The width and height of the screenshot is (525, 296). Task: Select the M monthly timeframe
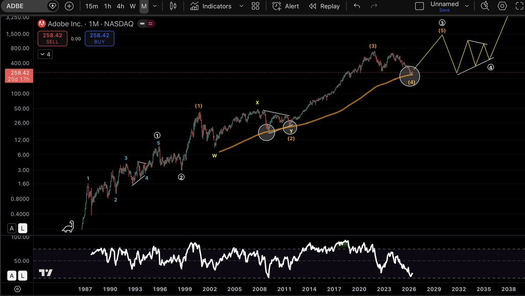pos(143,6)
